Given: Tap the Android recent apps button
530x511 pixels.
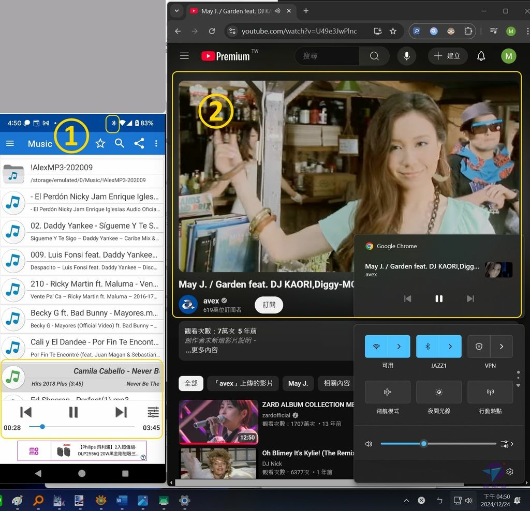Looking at the screenshot, I should [x=125, y=473].
